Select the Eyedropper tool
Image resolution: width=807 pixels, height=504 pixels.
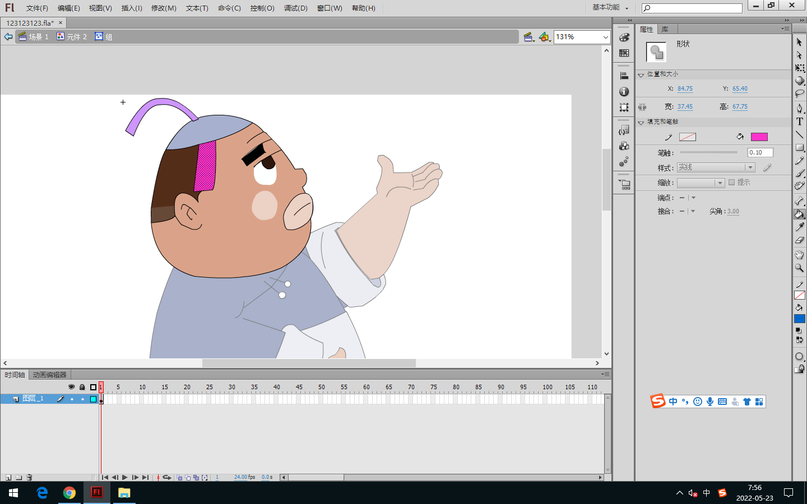(800, 227)
